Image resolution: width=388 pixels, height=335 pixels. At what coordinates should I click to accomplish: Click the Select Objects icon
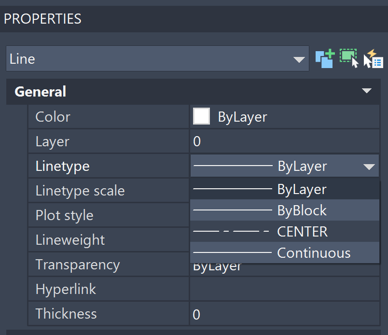point(349,58)
